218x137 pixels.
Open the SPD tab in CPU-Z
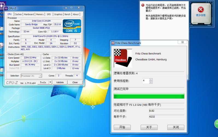click(49, 14)
